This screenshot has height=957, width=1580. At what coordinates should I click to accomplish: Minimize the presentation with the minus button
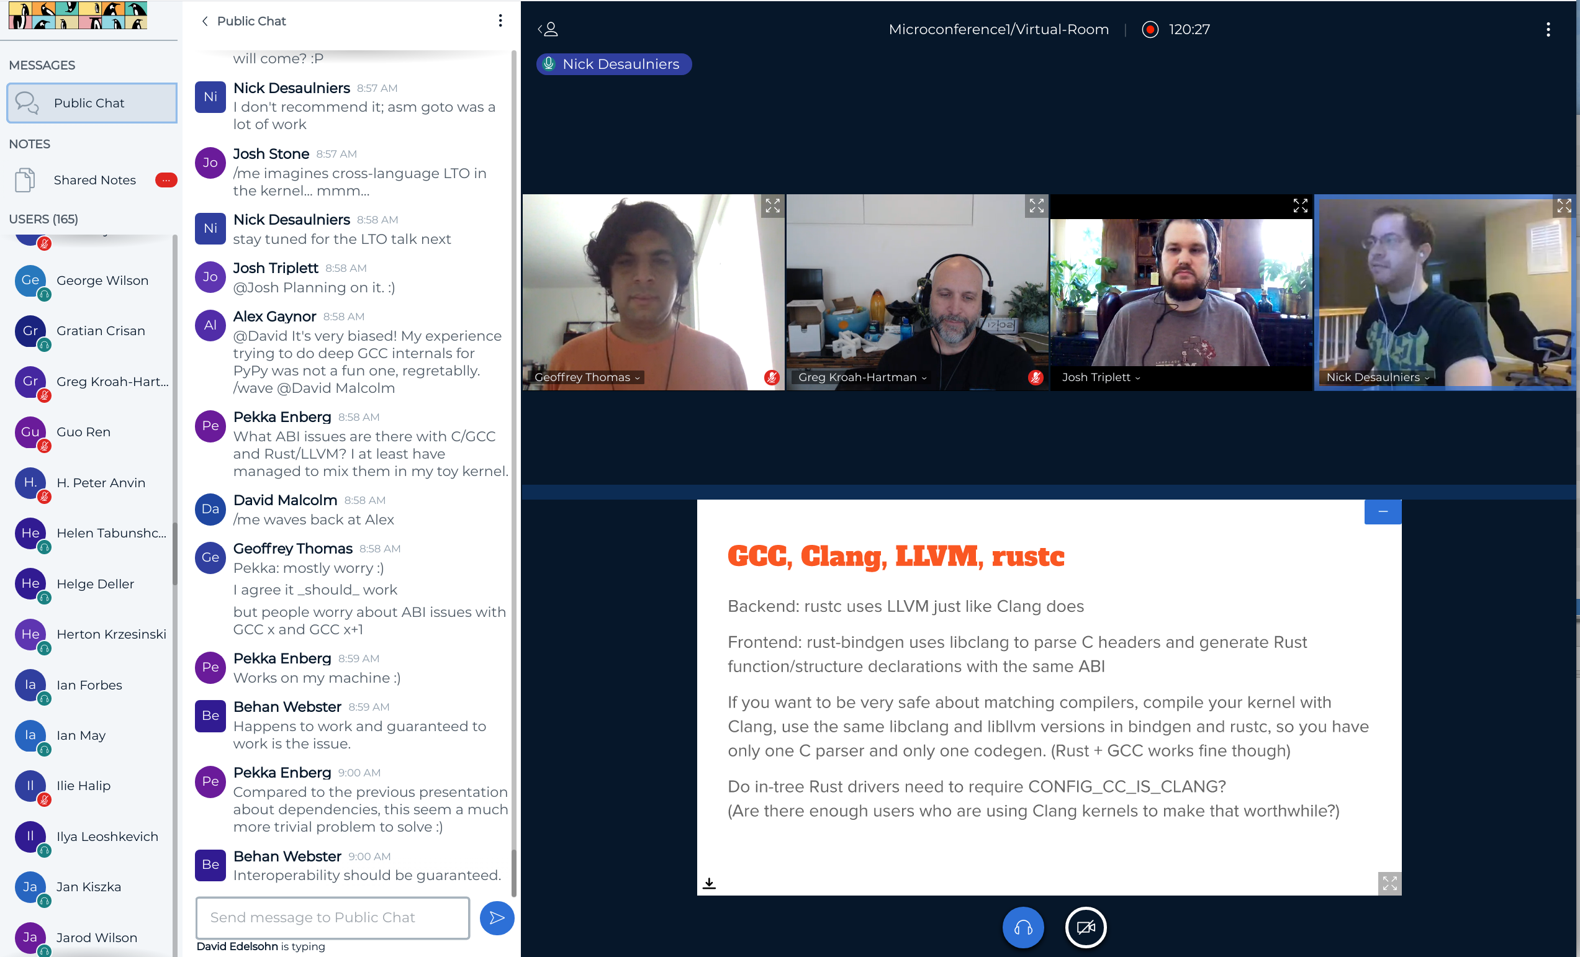[1383, 511]
